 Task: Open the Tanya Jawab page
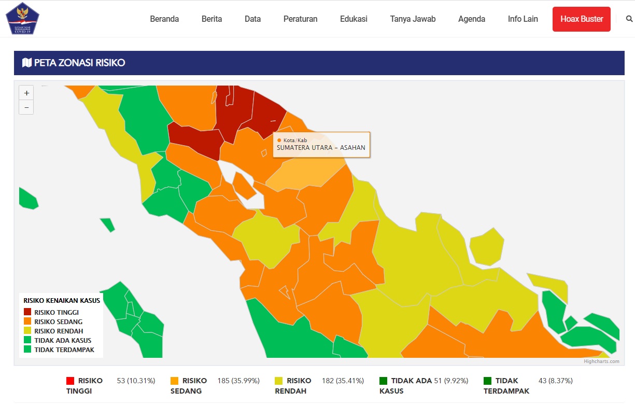pos(413,19)
